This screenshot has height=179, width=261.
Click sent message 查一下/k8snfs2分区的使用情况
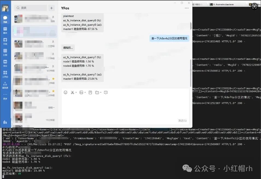(169, 38)
